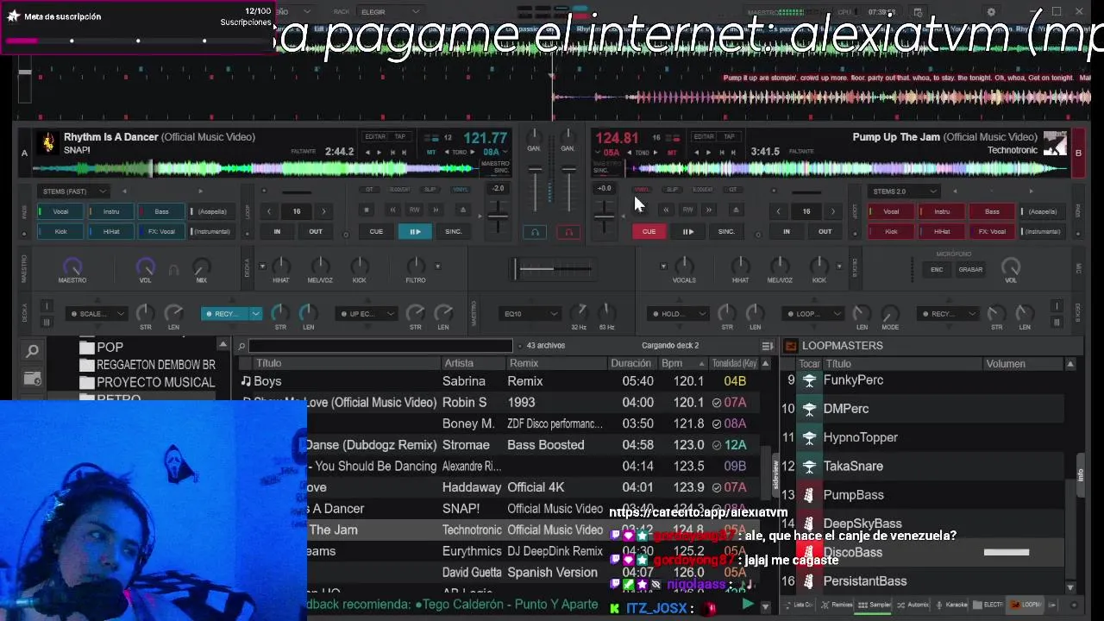Toggle headphone cue for deck B
This screenshot has height=621, width=1104.
pos(568,232)
